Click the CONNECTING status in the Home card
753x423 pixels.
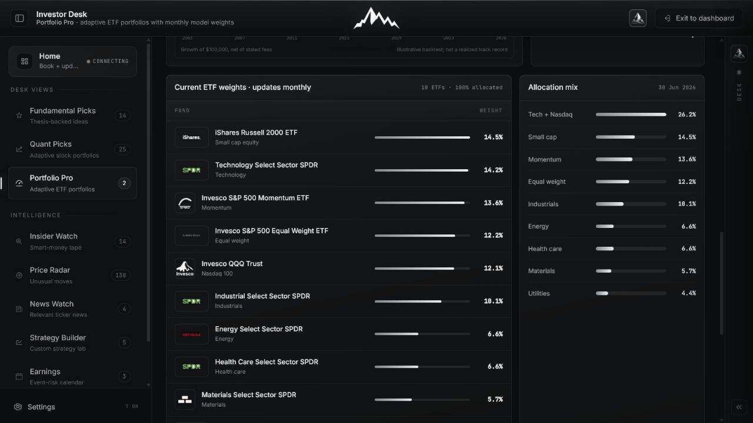coord(108,61)
